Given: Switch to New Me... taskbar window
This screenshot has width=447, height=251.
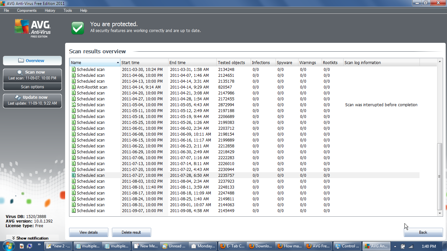Looking at the screenshot, I should (146, 246).
